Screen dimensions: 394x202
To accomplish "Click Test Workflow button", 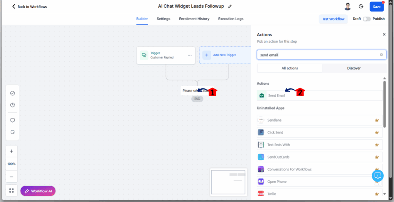I will click(333, 19).
